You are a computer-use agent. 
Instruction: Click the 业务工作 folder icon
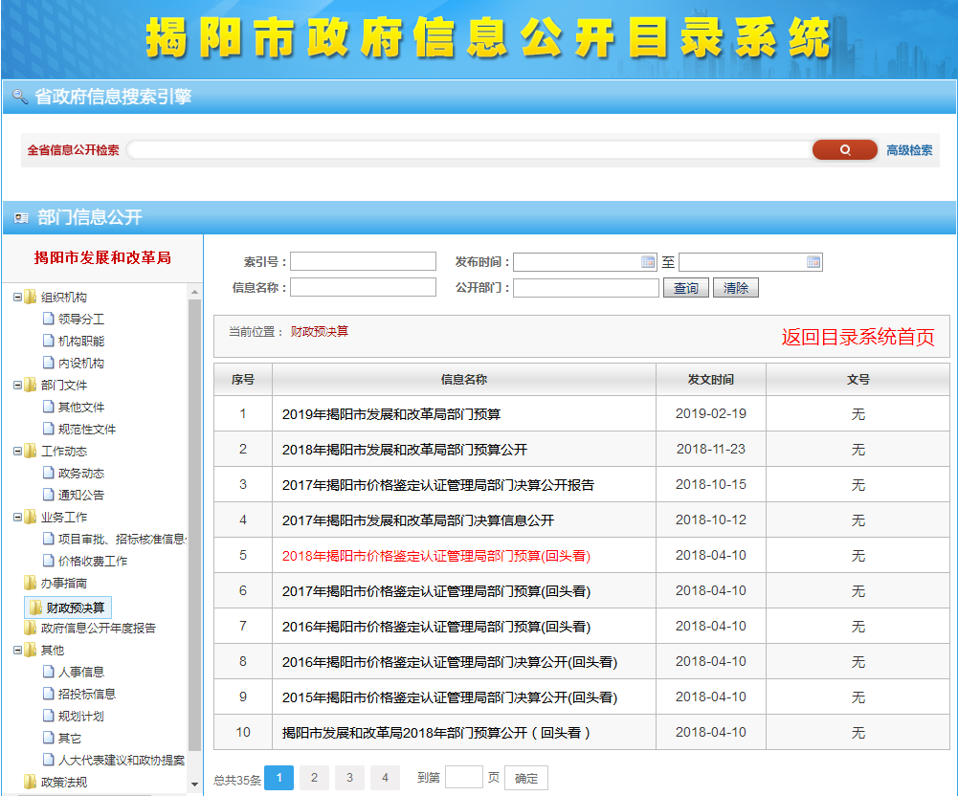point(30,518)
